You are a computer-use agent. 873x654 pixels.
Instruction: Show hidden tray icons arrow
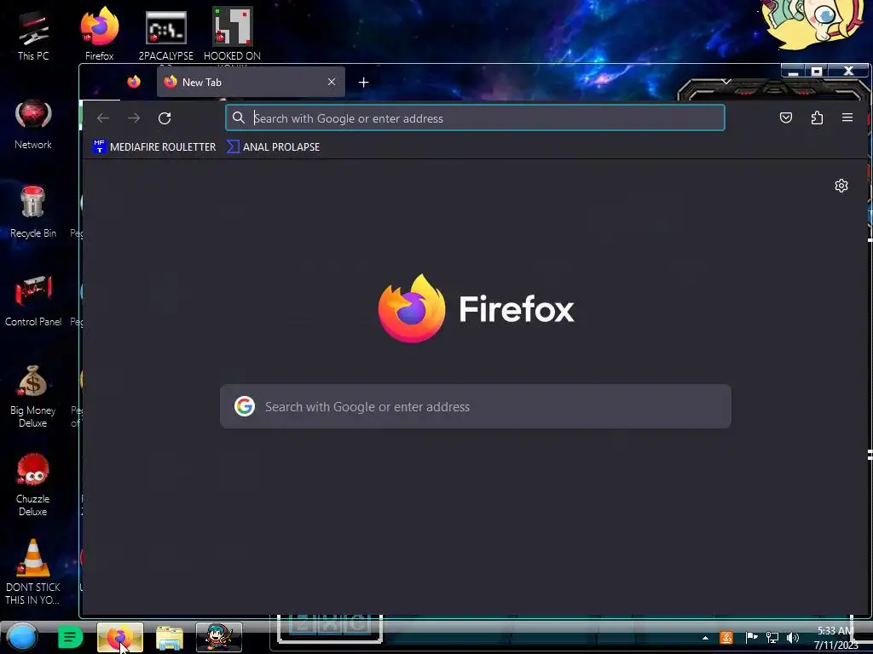(705, 638)
